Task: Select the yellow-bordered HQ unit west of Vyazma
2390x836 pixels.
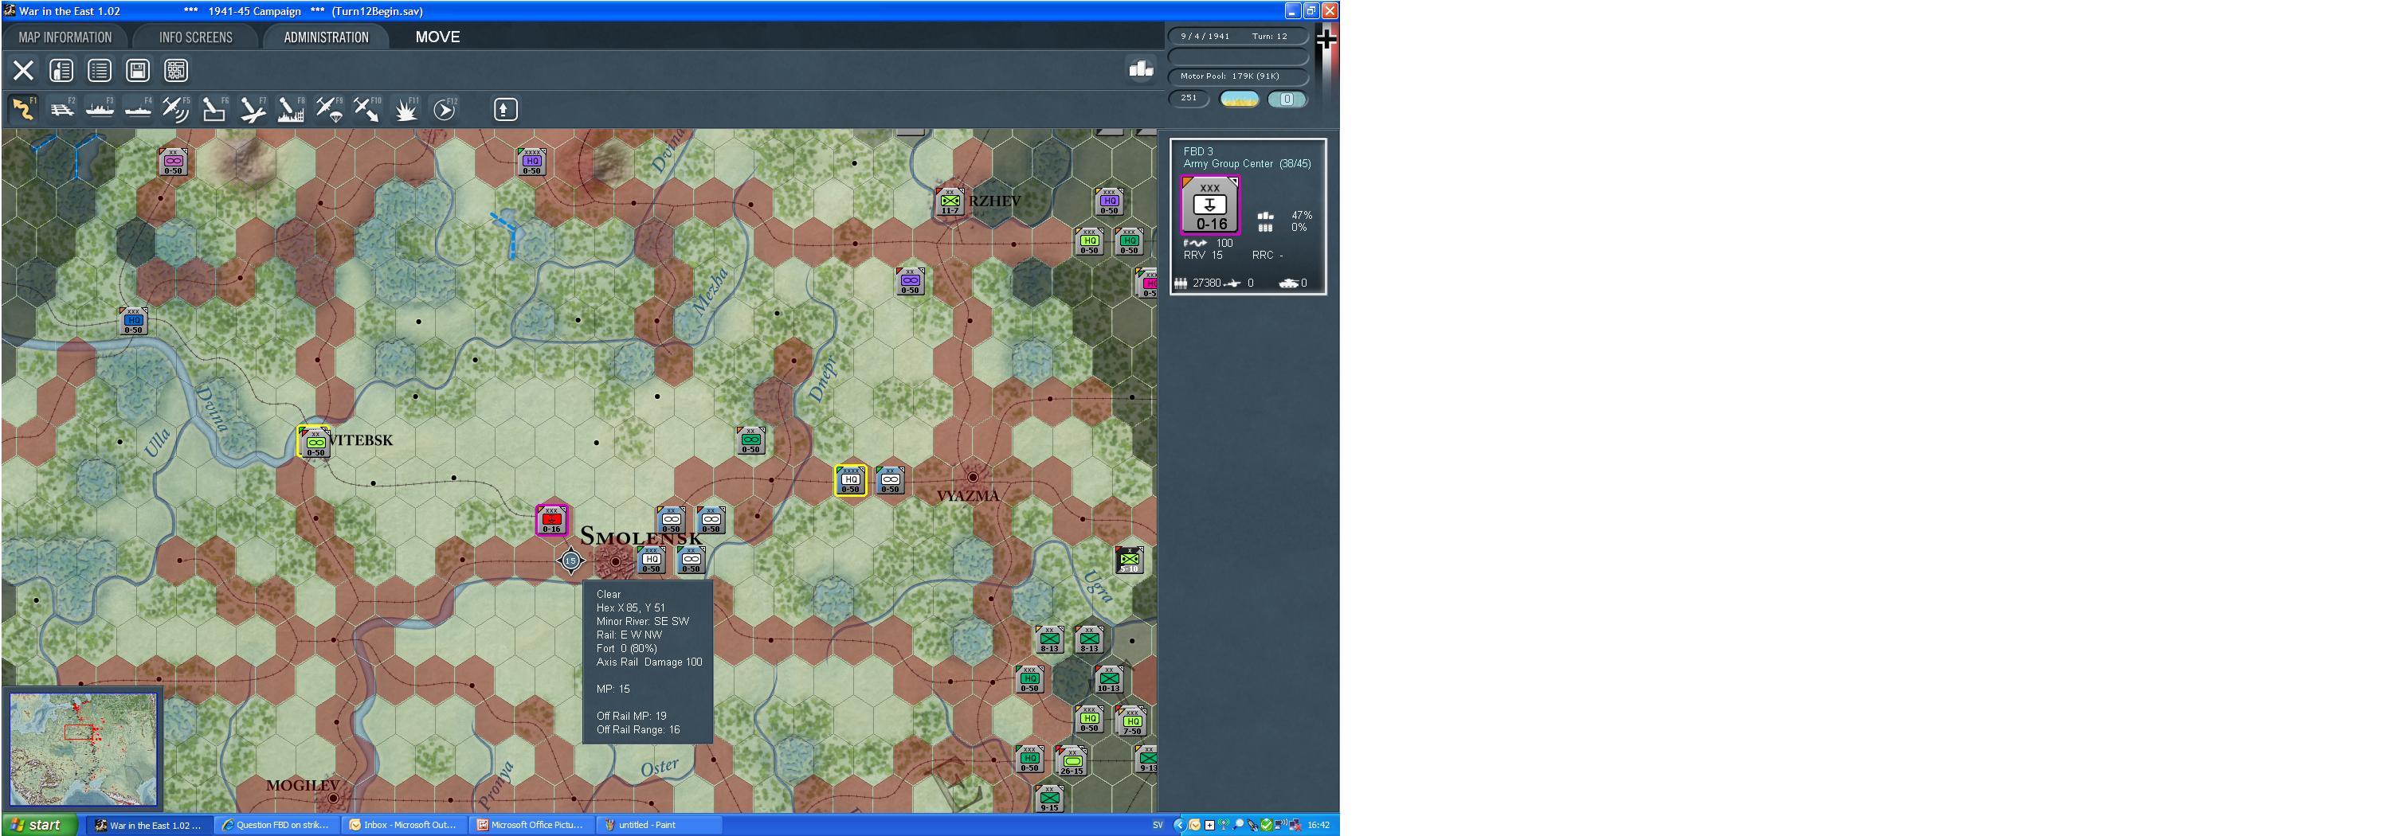Action: point(851,480)
